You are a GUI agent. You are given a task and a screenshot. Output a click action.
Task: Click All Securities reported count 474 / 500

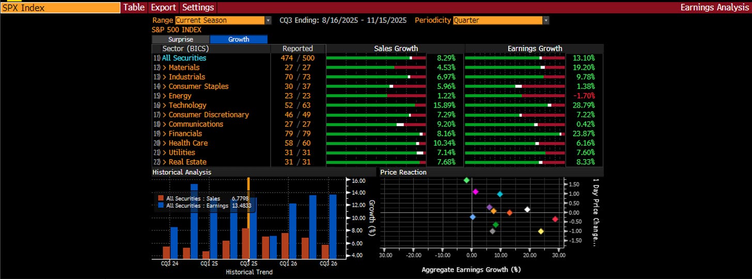pos(299,58)
